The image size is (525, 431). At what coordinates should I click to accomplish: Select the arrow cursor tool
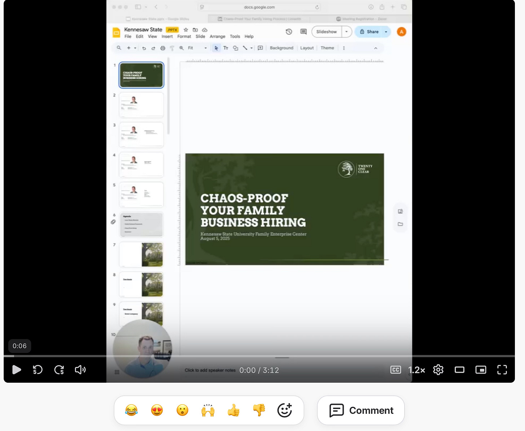[x=216, y=48]
